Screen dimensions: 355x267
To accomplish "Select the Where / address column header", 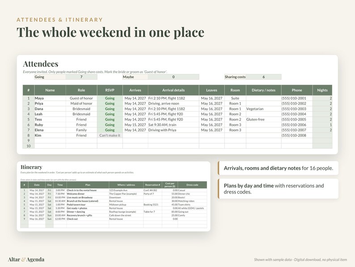I will (126, 185).
